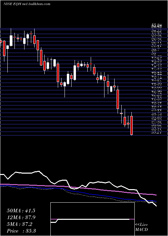
Task: Select the 50MA : 41.5 readout
Action: click(21, 211)
